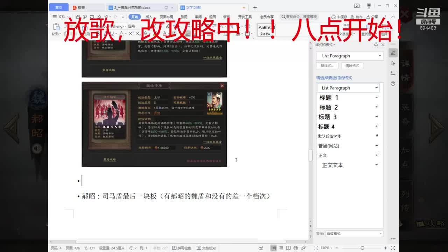This screenshot has height=252, width=448.
Task: Click the selection arrow icon in sidebar
Action: 393,63
